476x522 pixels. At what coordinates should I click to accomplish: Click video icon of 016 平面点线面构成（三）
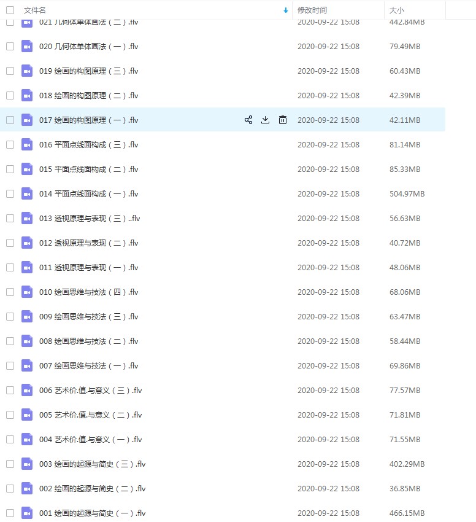27,144
